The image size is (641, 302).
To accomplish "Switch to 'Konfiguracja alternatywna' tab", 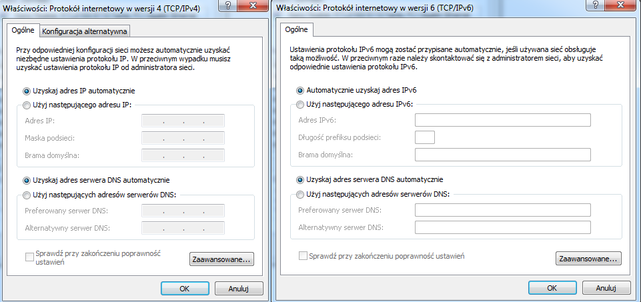I will [x=85, y=31].
